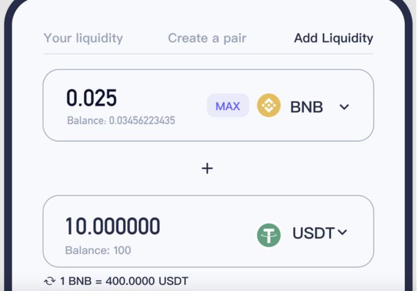Open the USDT token selector label
The width and height of the screenshot is (417, 291).
click(x=313, y=233)
